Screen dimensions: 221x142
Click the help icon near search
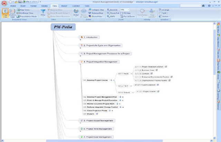coord(209,6)
